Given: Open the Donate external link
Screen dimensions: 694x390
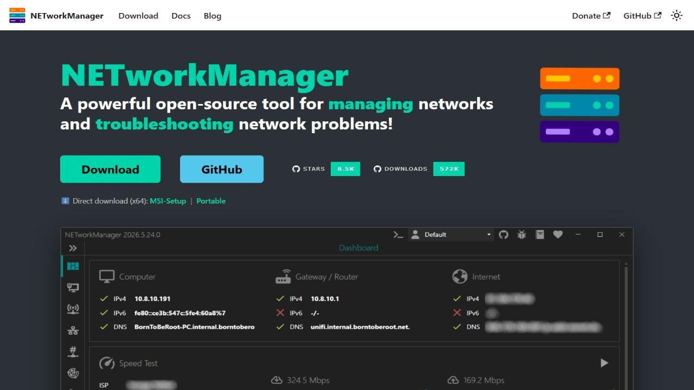Looking at the screenshot, I should 591,16.
